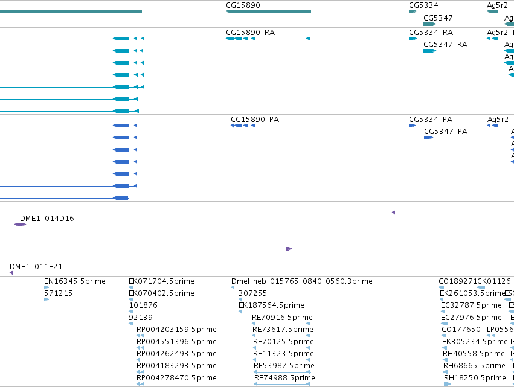Image resolution: width=514 pixels, height=387 pixels.
Task: Click the teal CG5347 gene arrow glyph
Action: point(430,24)
